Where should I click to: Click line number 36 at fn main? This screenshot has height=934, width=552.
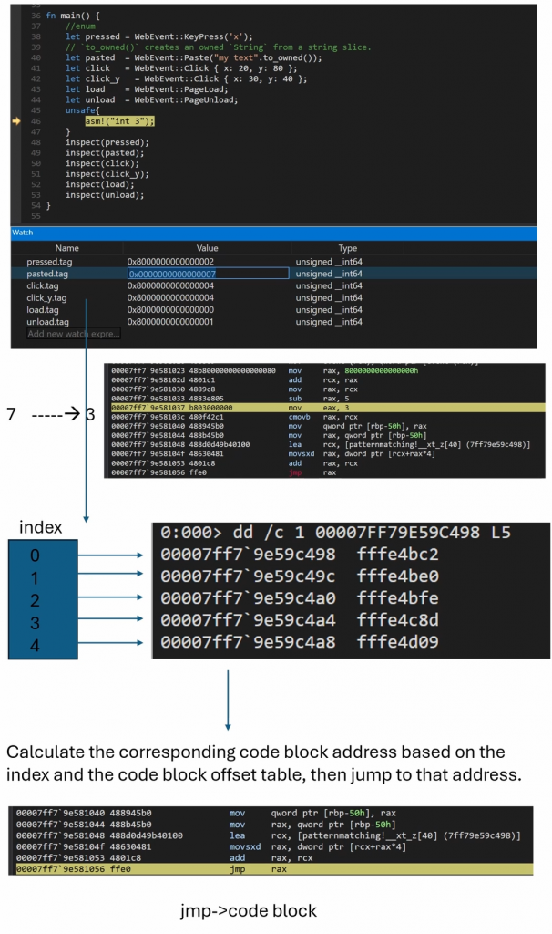(35, 16)
